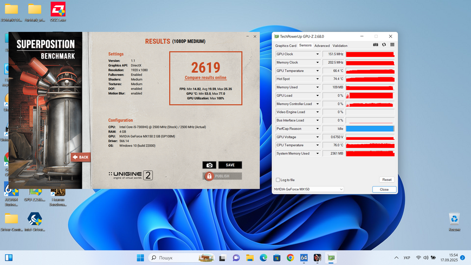Expand the Memory Used sensor dropdown
Screen dimensions: 471x265
pyautogui.click(x=318, y=87)
